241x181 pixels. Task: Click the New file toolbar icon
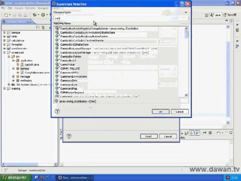point(6,15)
